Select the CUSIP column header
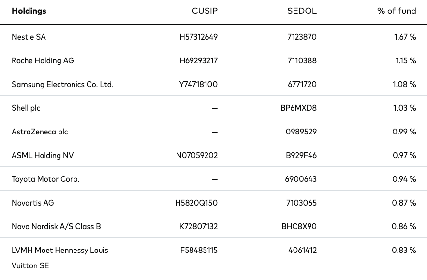The width and height of the screenshot is (427, 280). [205, 11]
